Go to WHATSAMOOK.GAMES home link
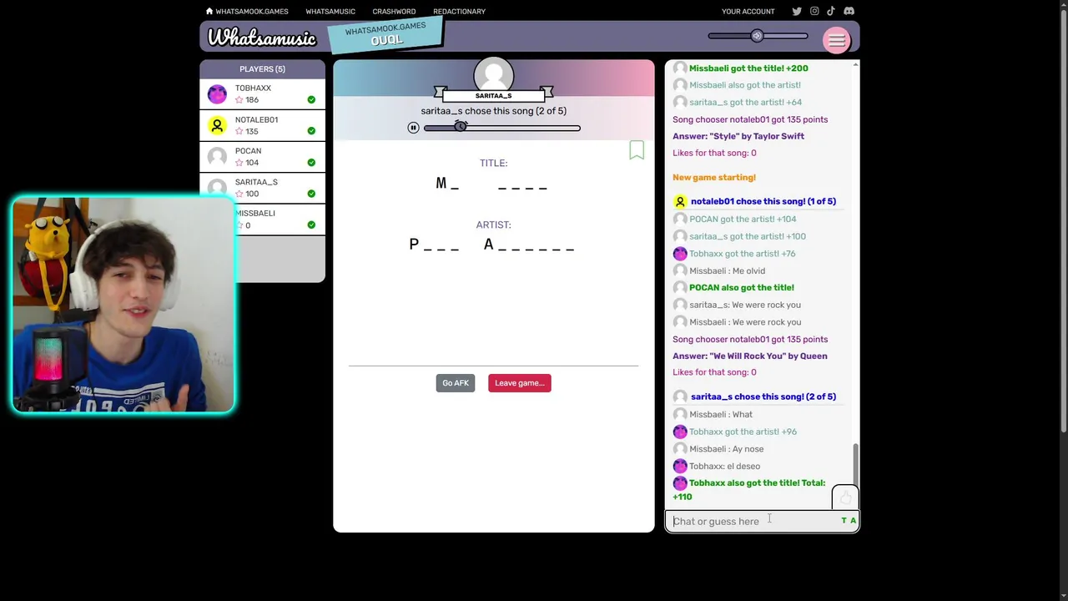This screenshot has width=1068, height=601. pos(247,12)
